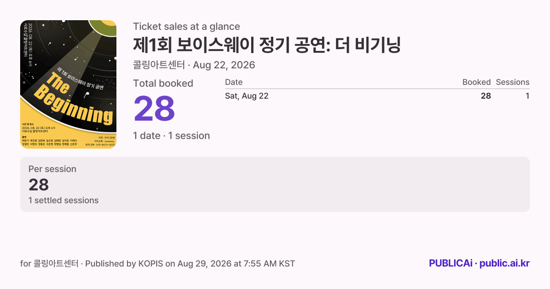Select the Sat, Aug 22 row
This screenshot has width=550, height=289.
pos(377,96)
